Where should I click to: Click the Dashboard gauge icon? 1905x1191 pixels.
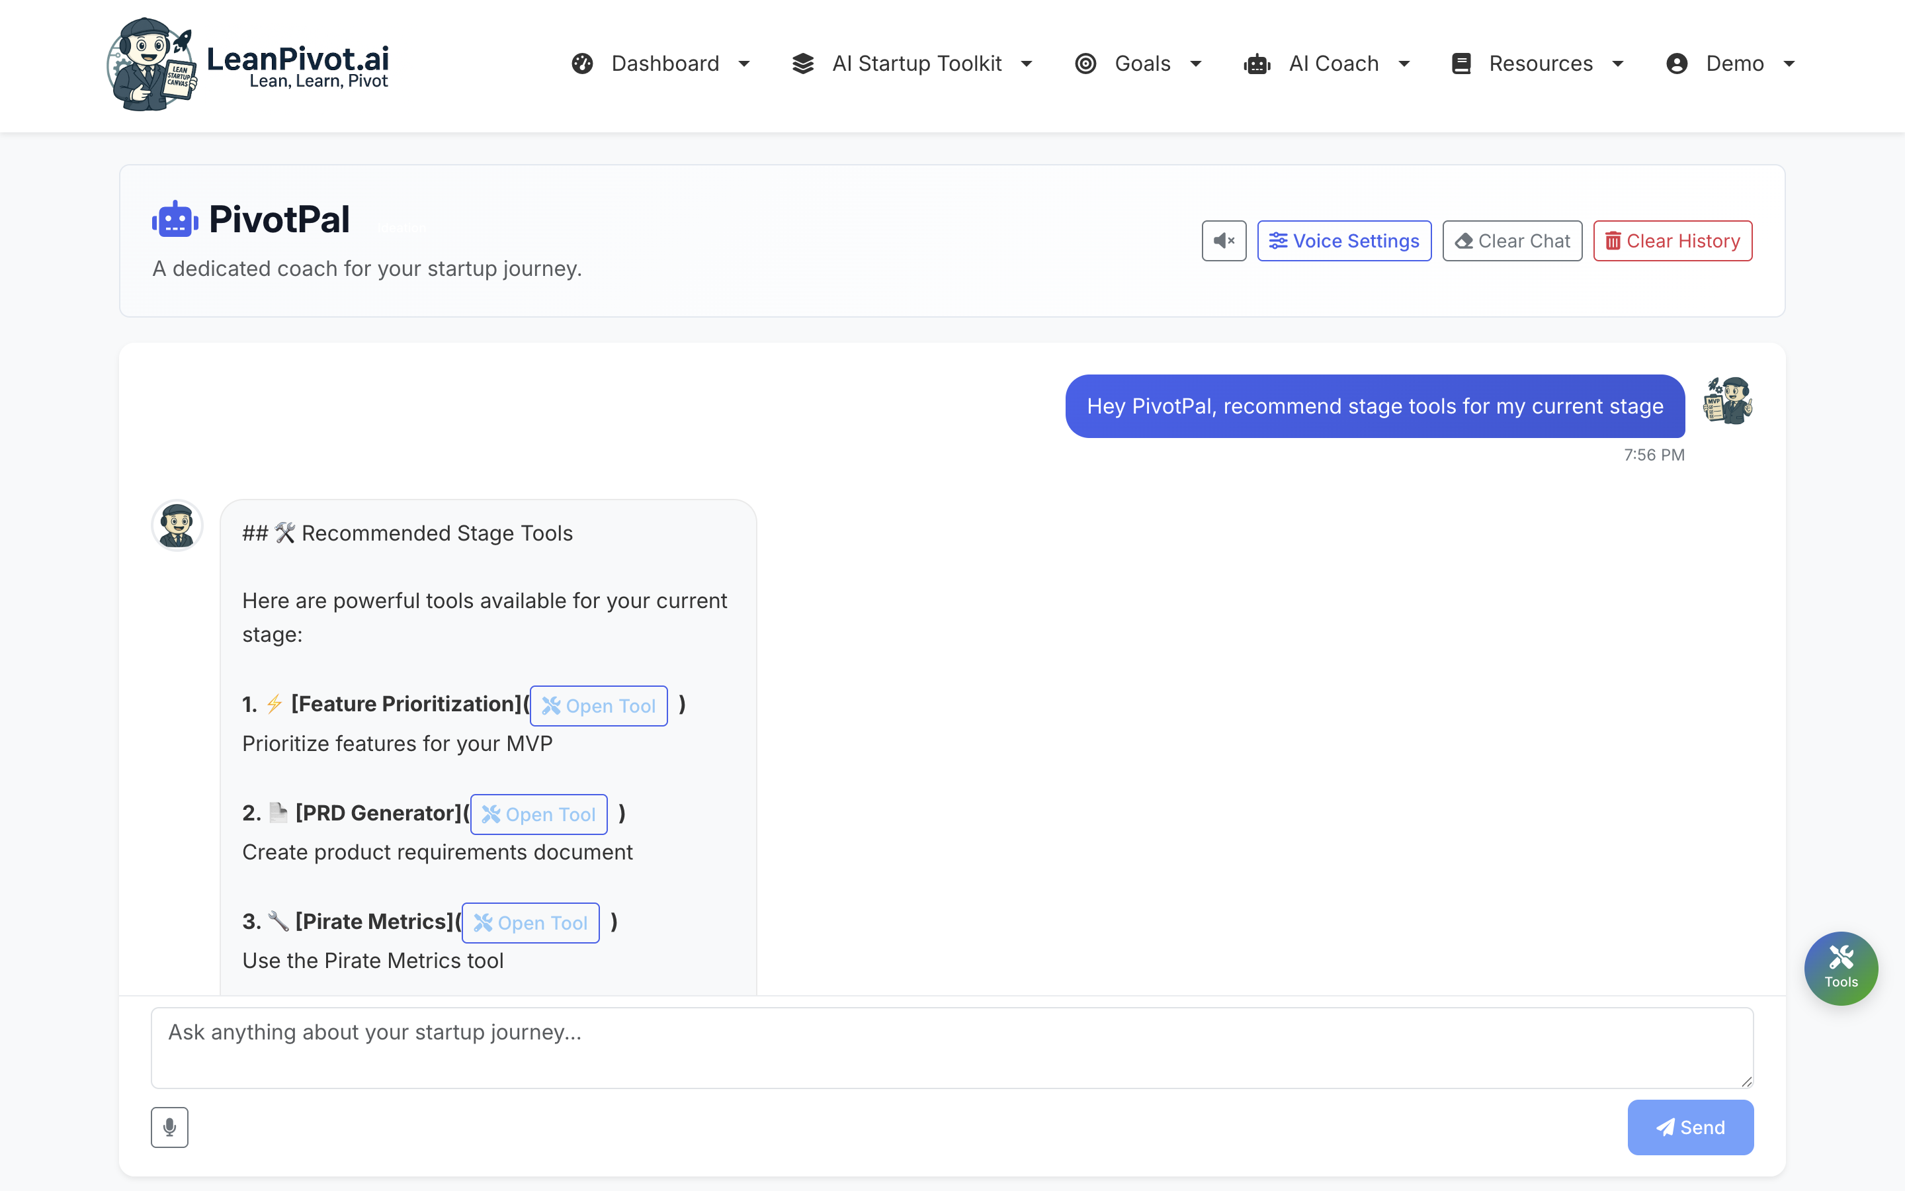click(x=581, y=64)
